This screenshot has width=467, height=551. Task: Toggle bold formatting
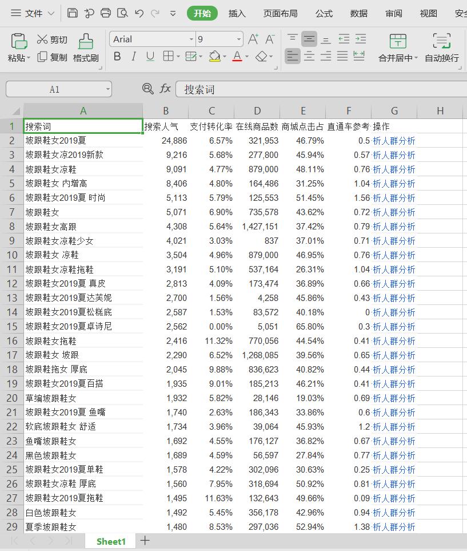pos(117,56)
